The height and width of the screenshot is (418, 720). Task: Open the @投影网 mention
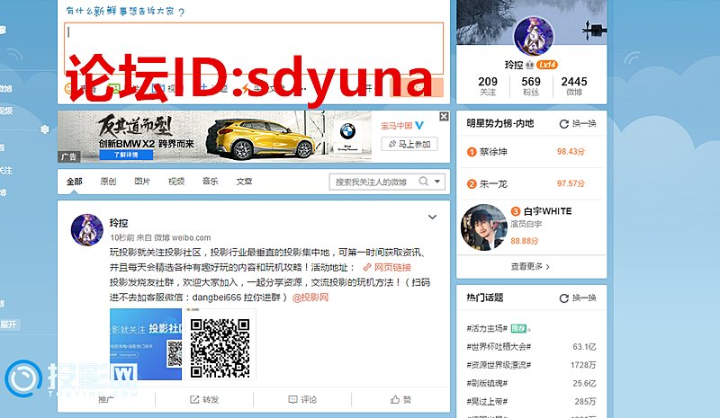[310, 298]
